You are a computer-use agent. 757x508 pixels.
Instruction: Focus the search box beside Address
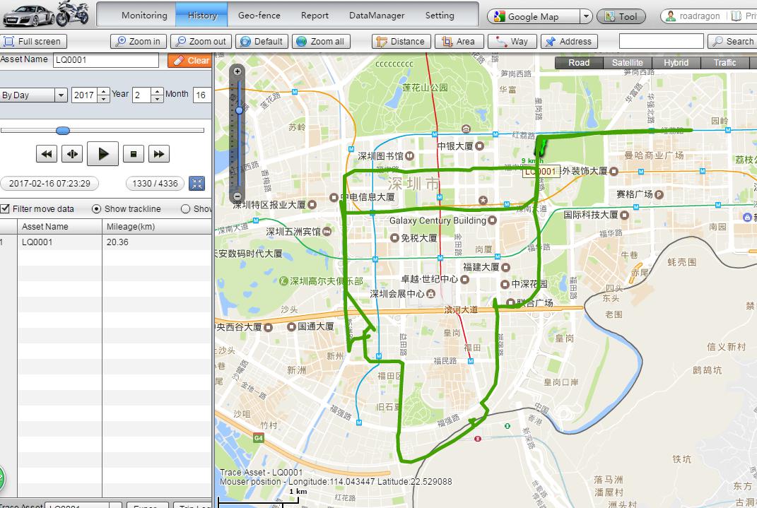[x=661, y=42]
